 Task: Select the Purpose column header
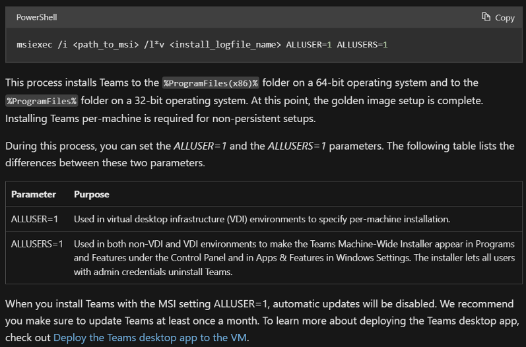tap(92, 195)
